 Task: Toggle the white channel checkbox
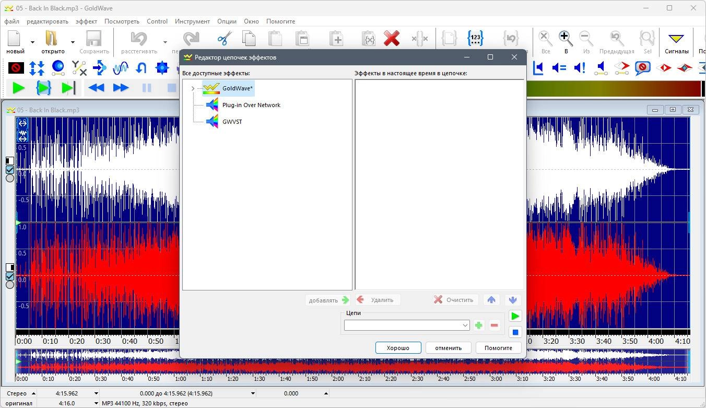pos(10,170)
